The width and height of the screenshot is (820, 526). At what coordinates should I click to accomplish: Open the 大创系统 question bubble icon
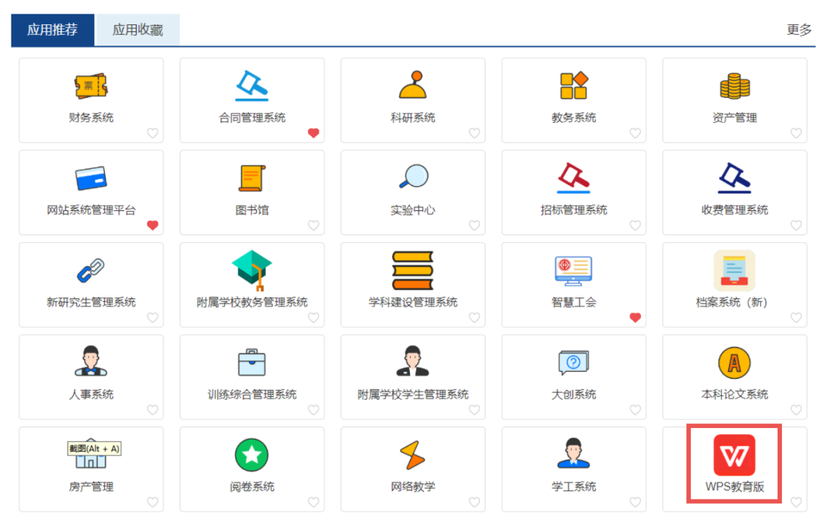(574, 362)
